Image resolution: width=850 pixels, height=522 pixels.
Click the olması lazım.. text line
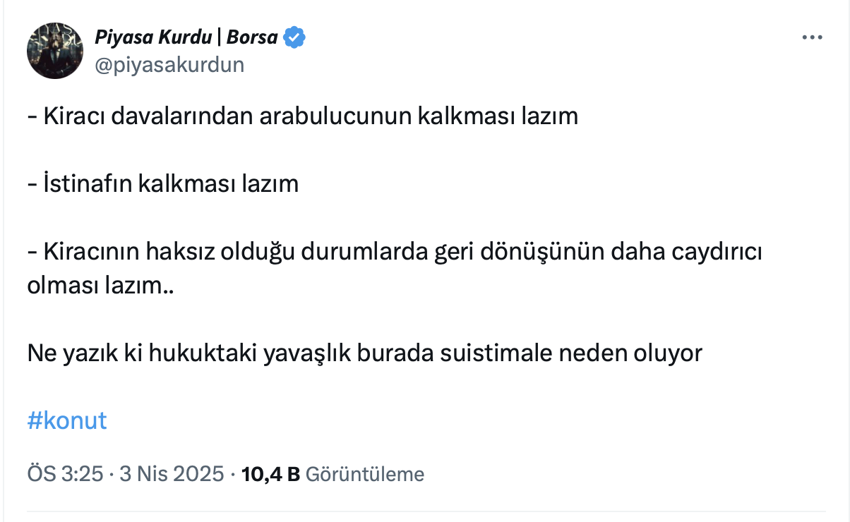100,285
